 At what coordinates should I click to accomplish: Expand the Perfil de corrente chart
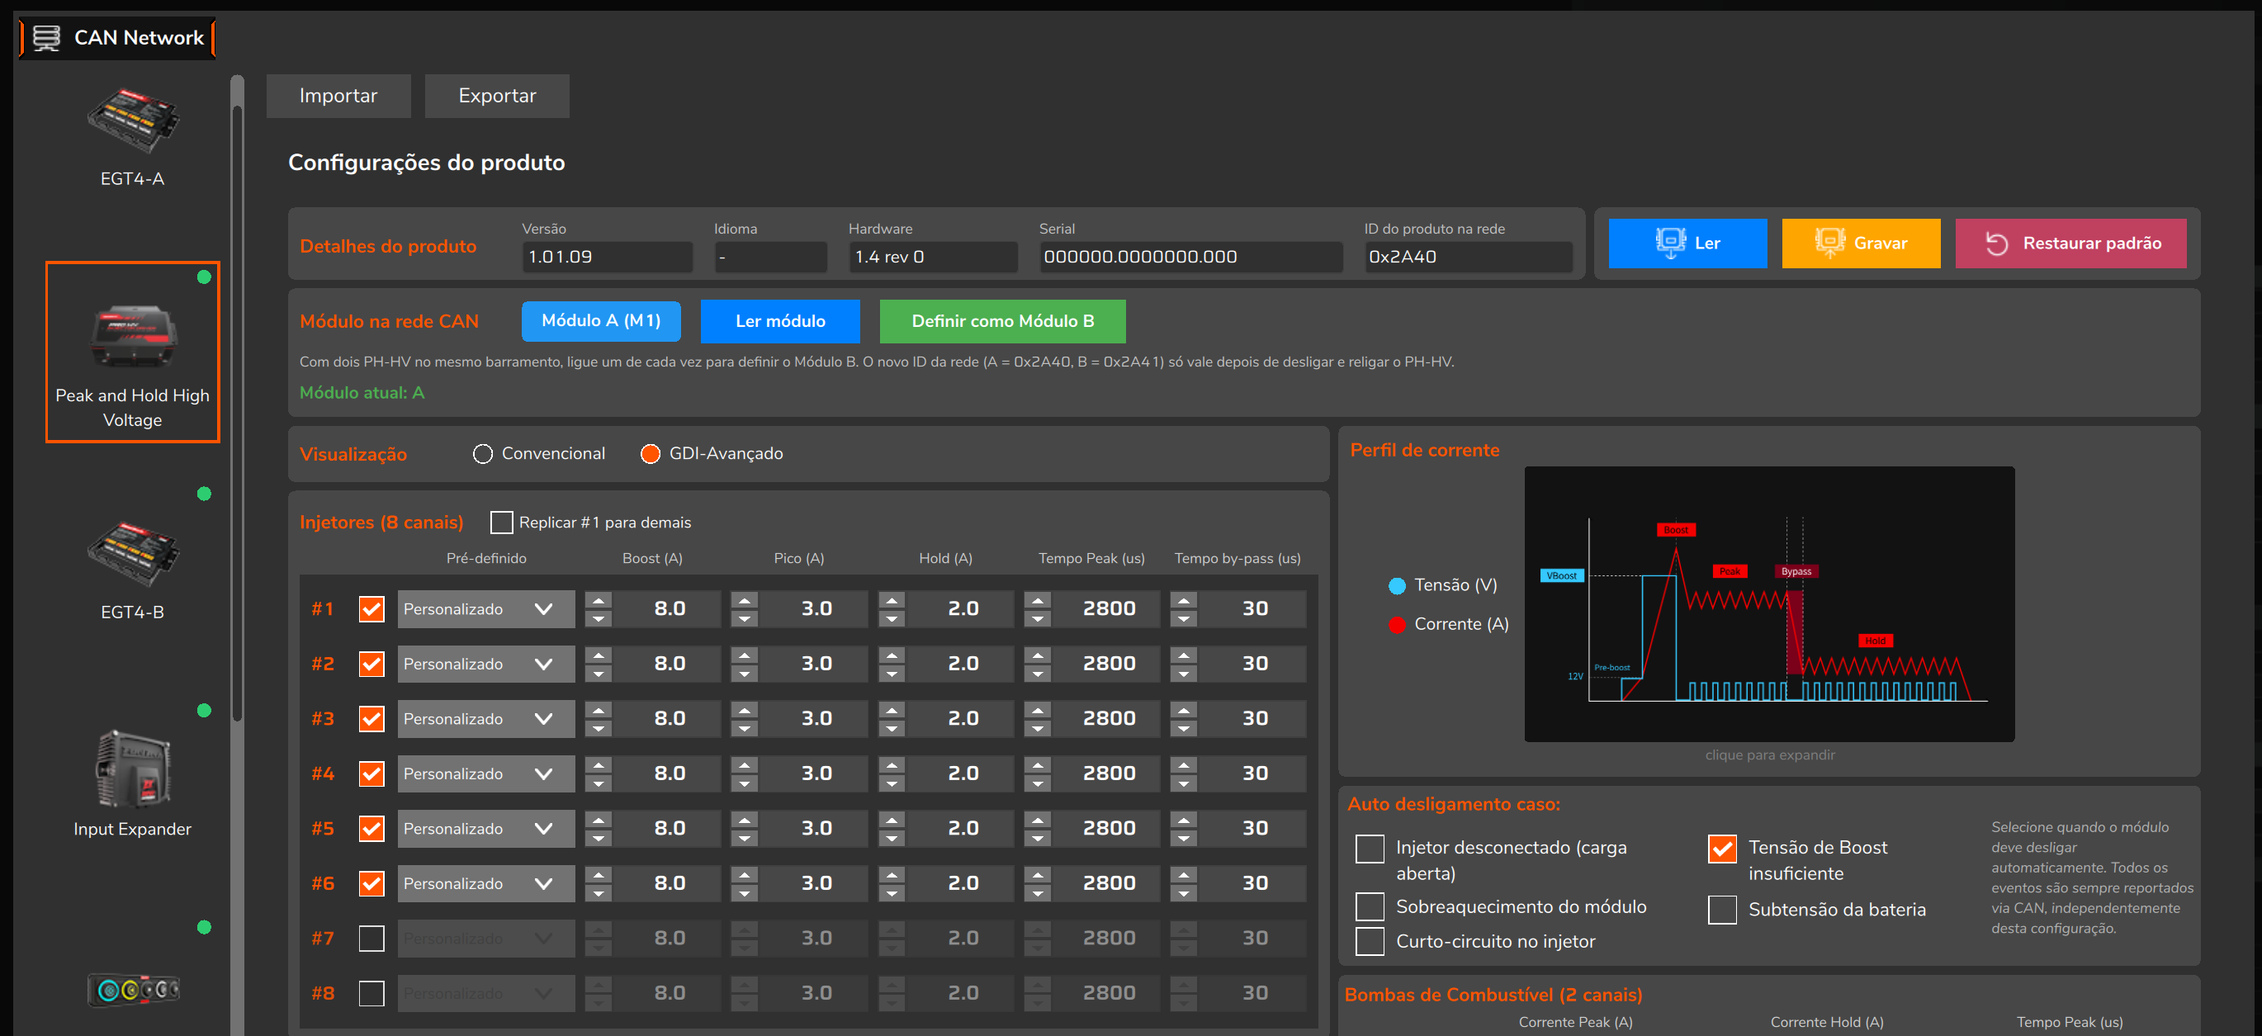point(1768,604)
